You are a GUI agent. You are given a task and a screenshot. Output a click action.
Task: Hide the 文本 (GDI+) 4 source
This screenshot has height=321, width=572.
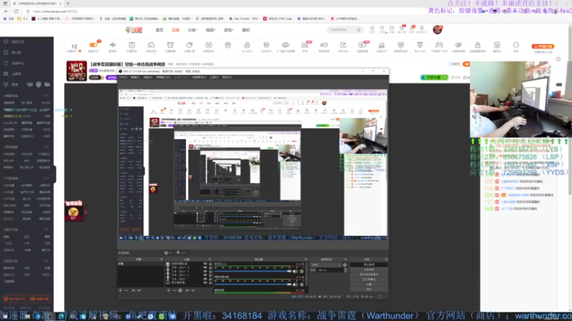pyautogui.click(x=205, y=267)
